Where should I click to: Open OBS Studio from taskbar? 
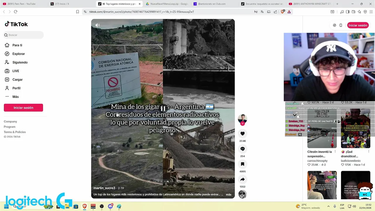102,206
